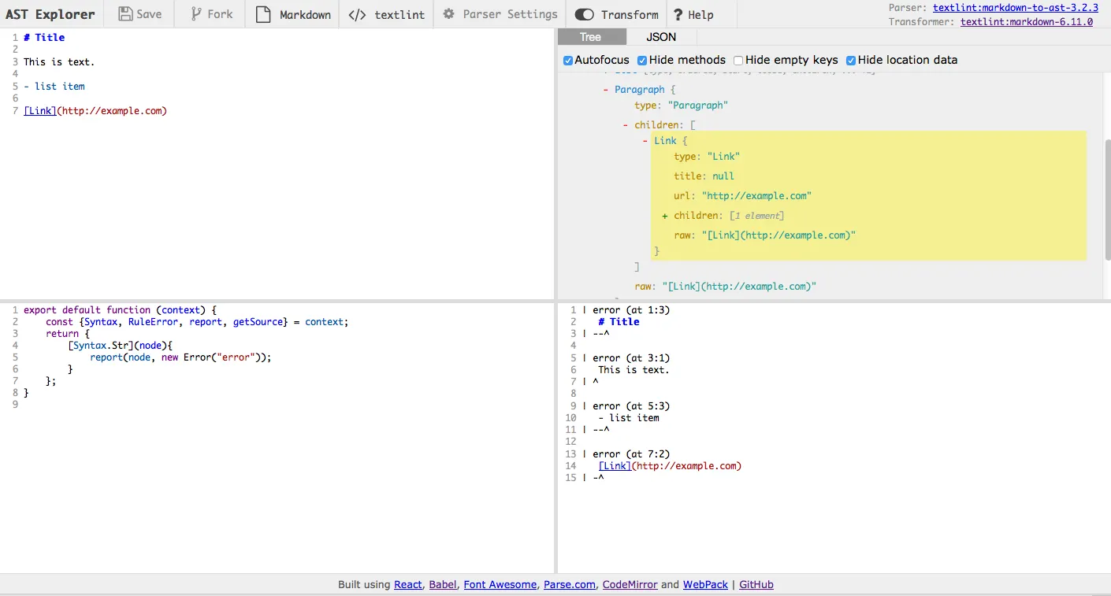Toggle the Transform switch
The height and width of the screenshot is (596, 1111).
pyautogui.click(x=585, y=14)
